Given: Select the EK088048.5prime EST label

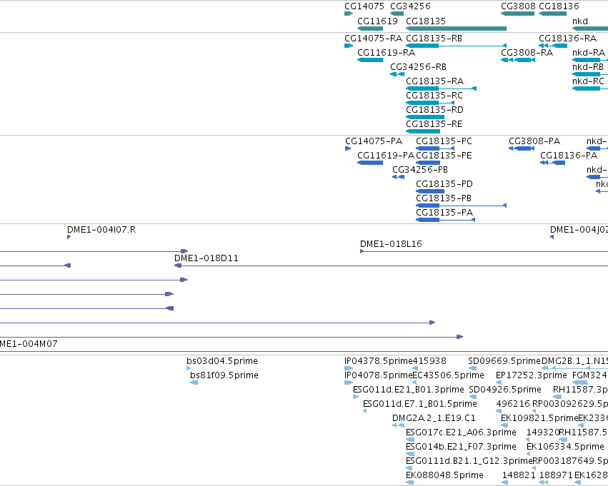Looking at the screenshot, I should pos(445,475).
